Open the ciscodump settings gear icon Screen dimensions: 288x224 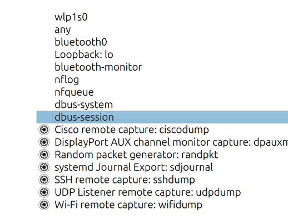[x=44, y=130]
